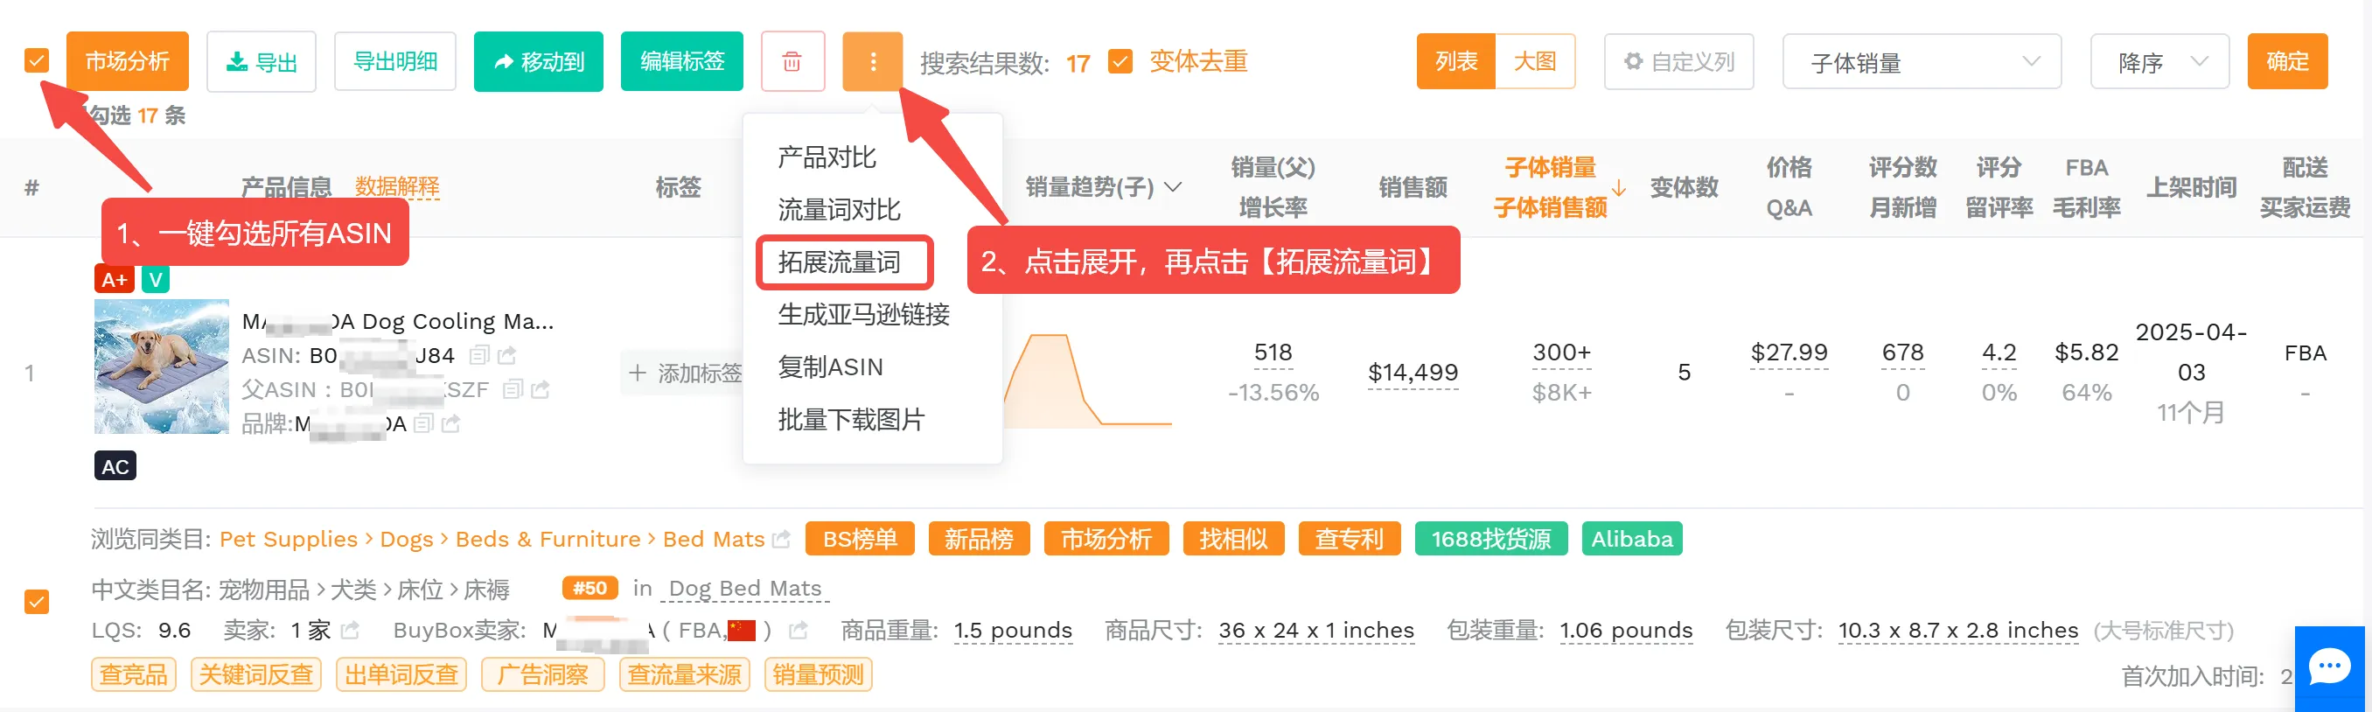Click the green V video badge
2372x712 pixels.
[x=156, y=279]
